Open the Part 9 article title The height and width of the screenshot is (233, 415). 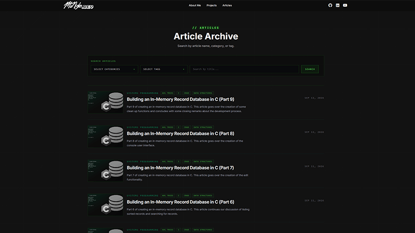[x=180, y=99]
